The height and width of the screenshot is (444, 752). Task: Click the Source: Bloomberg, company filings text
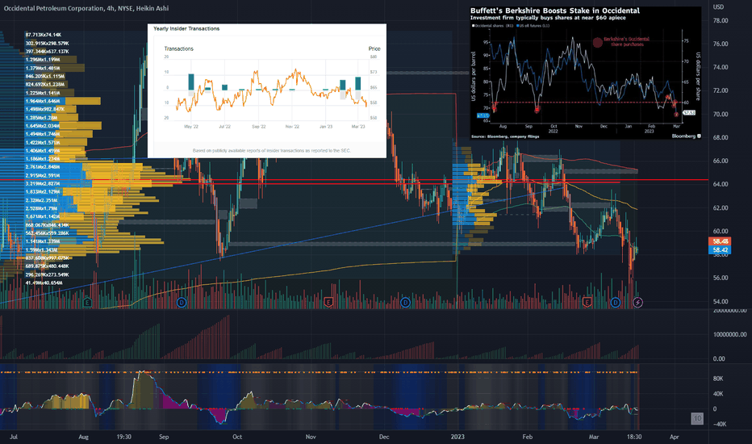505,136
